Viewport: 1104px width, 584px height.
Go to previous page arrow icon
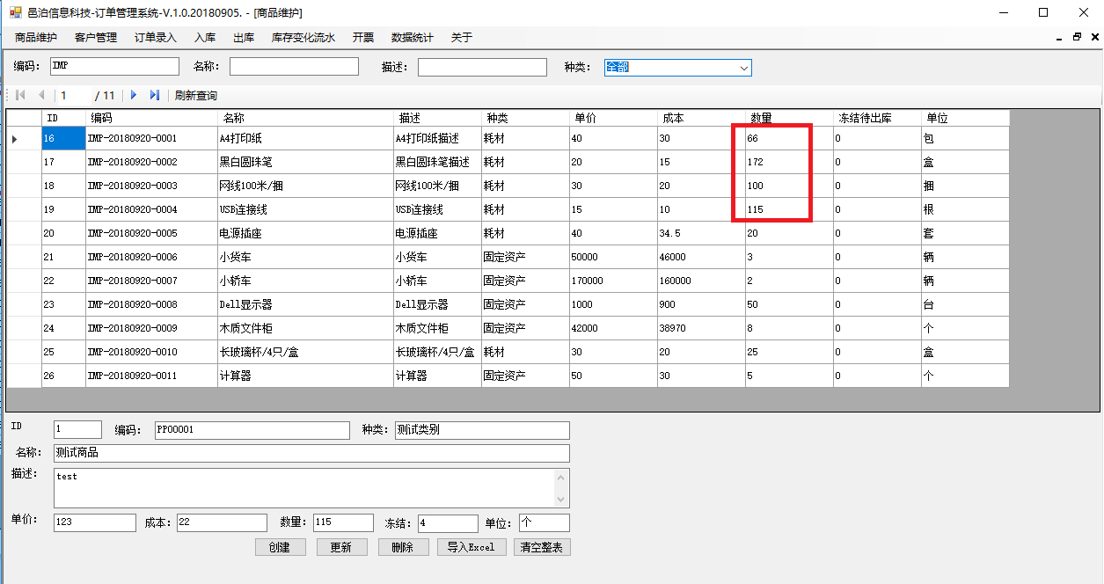40,95
